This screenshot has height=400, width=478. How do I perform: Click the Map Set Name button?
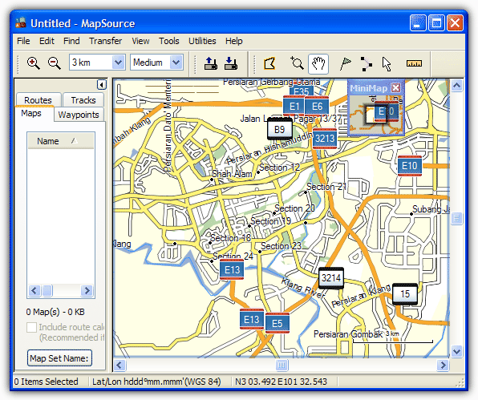pyautogui.click(x=59, y=358)
